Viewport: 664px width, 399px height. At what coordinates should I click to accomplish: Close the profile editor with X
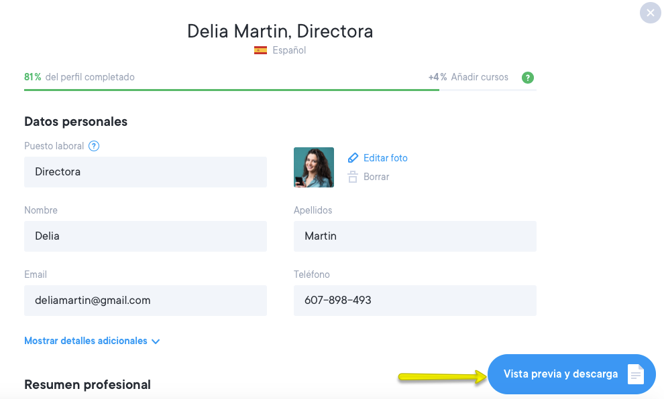pyautogui.click(x=650, y=13)
